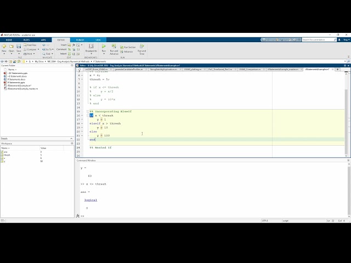Viewport: 351px width, 263px height.
Task: Click the notifications bell icon
Action: (x=339, y=40)
